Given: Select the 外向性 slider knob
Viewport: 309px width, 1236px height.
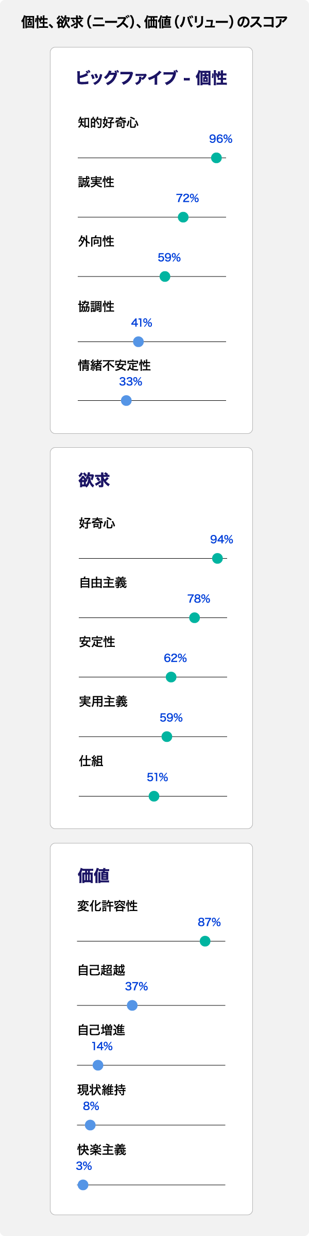Looking at the screenshot, I should (x=165, y=277).
